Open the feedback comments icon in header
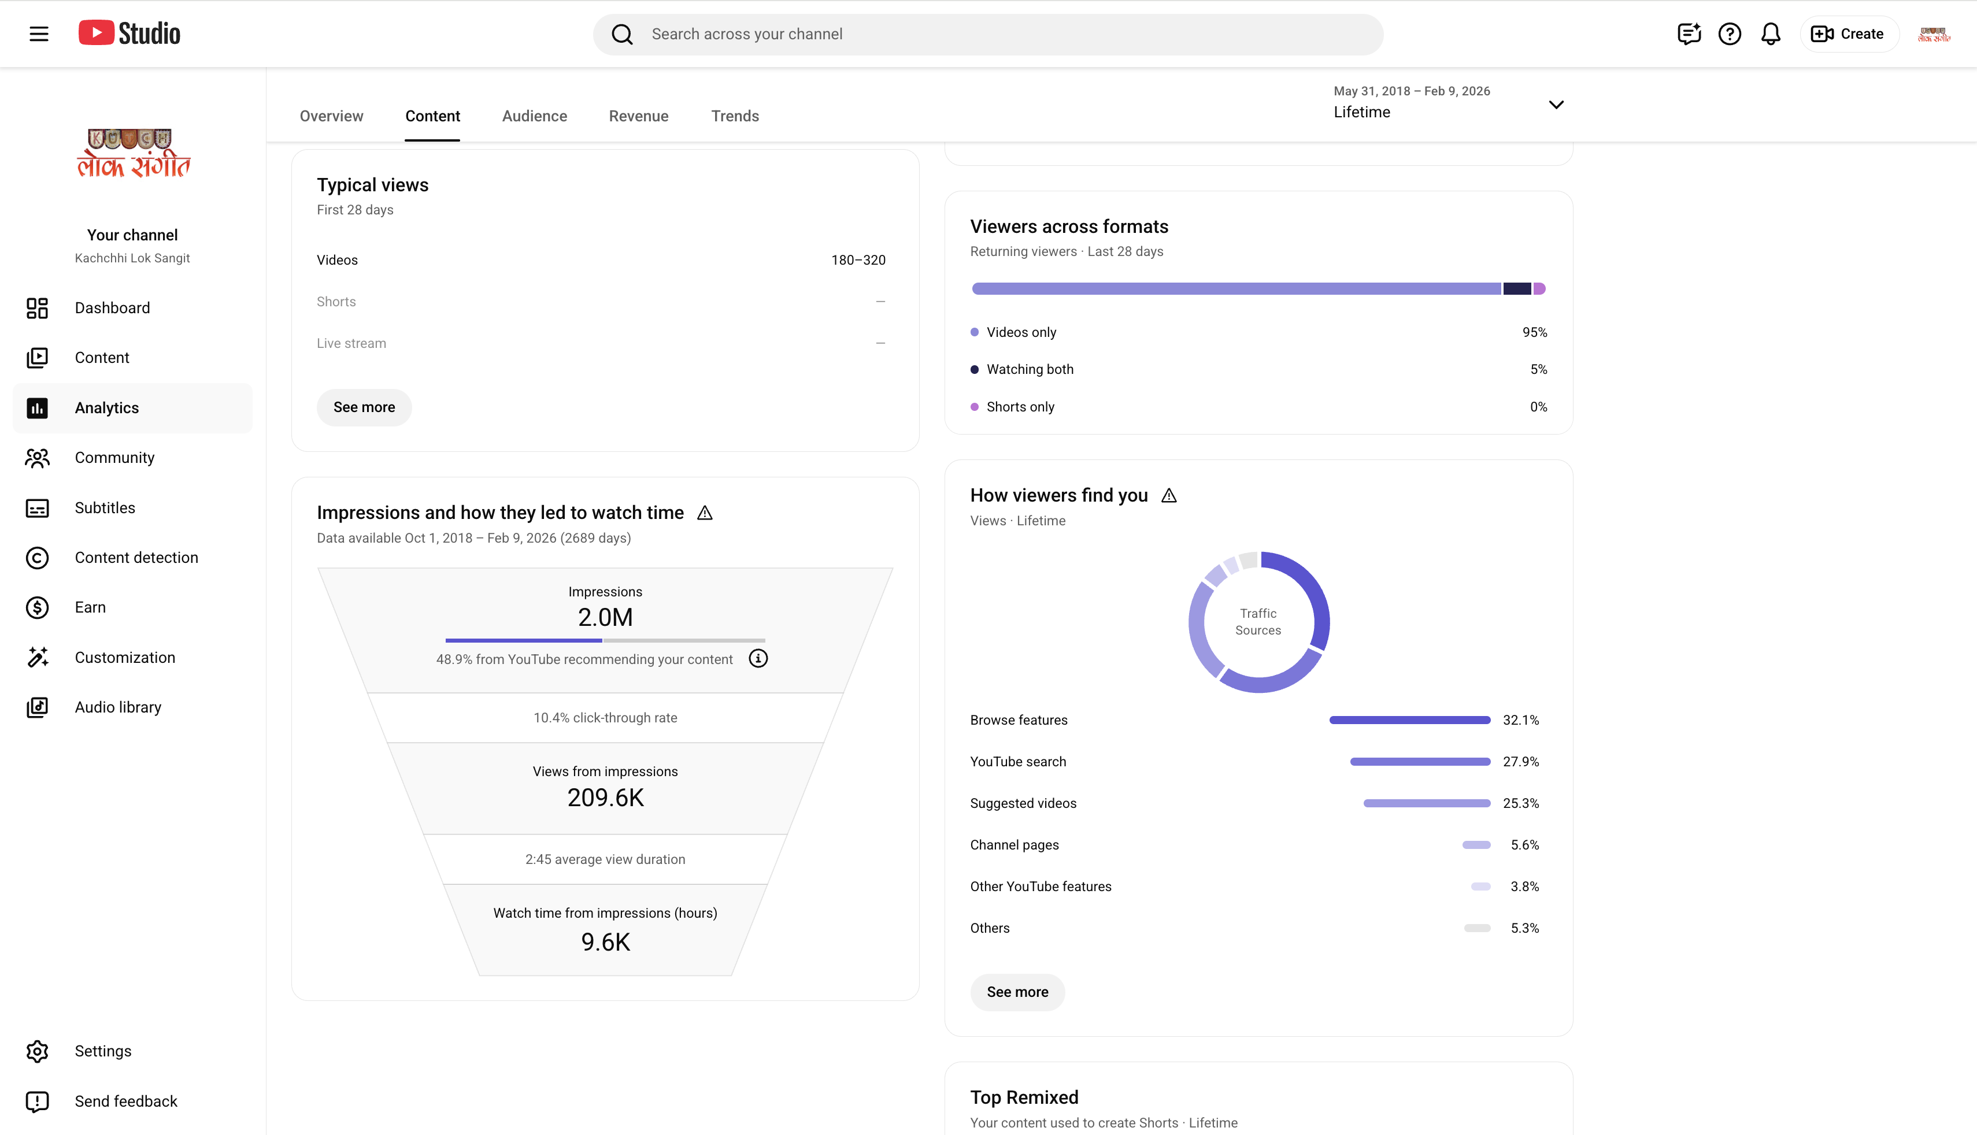Screen dimensions: 1977x1135 [1689, 34]
